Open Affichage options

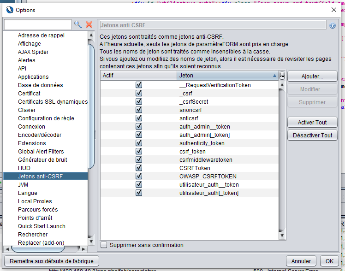29,44
